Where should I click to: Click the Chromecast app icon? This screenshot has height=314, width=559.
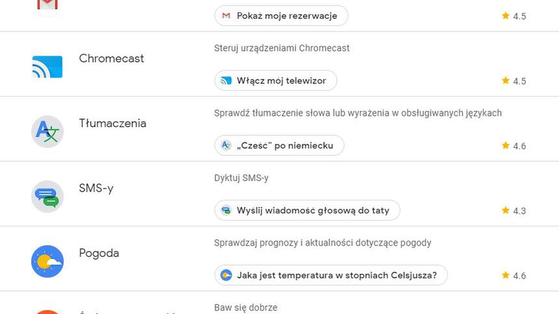(x=47, y=67)
